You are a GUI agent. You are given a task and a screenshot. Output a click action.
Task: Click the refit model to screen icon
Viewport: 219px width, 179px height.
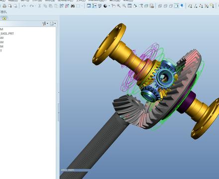tap(129, 6)
